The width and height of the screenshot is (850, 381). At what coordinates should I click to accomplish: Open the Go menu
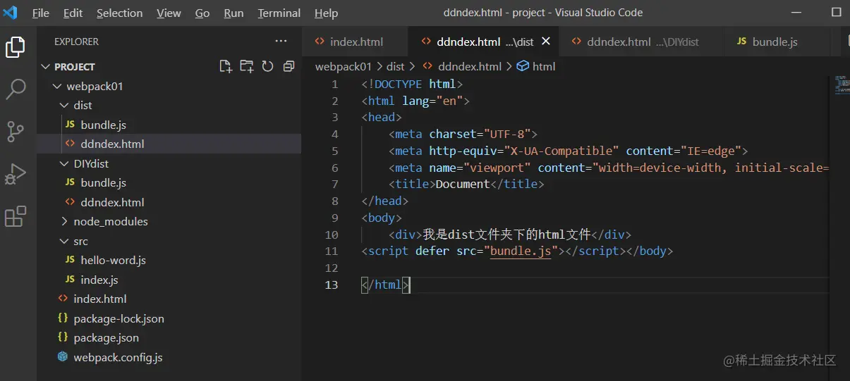tap(202, 13)
